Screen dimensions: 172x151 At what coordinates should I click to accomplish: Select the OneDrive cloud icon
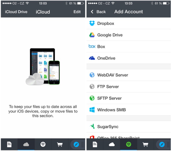tap(92, 58)
